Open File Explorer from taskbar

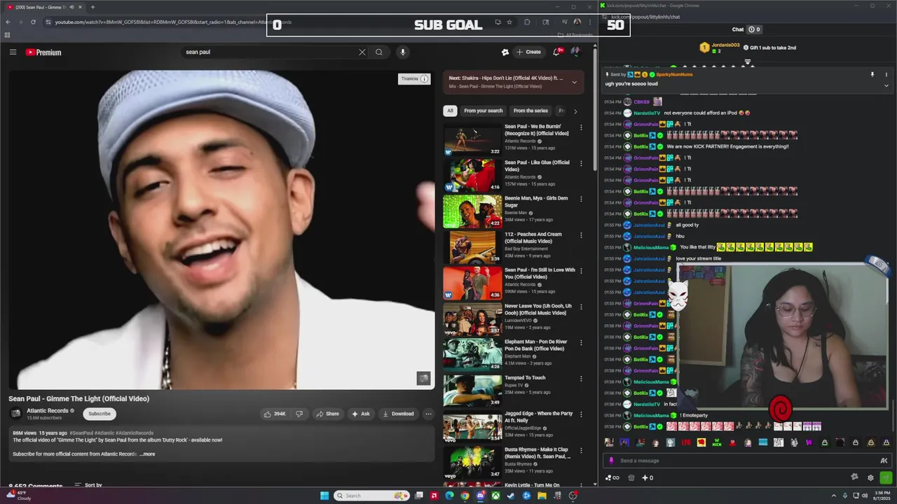[542, 496]
